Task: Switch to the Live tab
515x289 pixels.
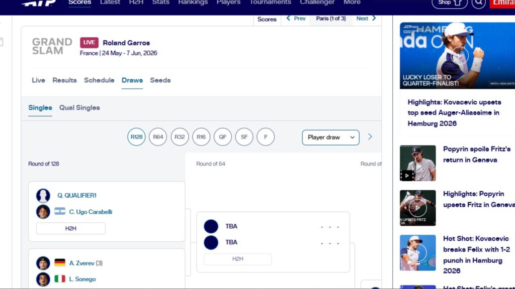Action: (x=38, y=80)
